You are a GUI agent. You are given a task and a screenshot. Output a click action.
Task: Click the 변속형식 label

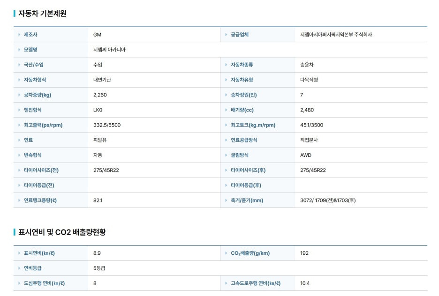pyautogui.click(x=33, y=155)
